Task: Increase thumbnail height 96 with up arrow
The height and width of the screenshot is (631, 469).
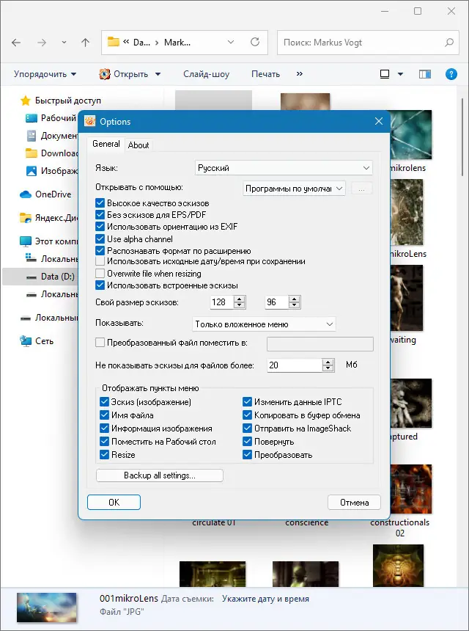Action: [x=295, y=299]
